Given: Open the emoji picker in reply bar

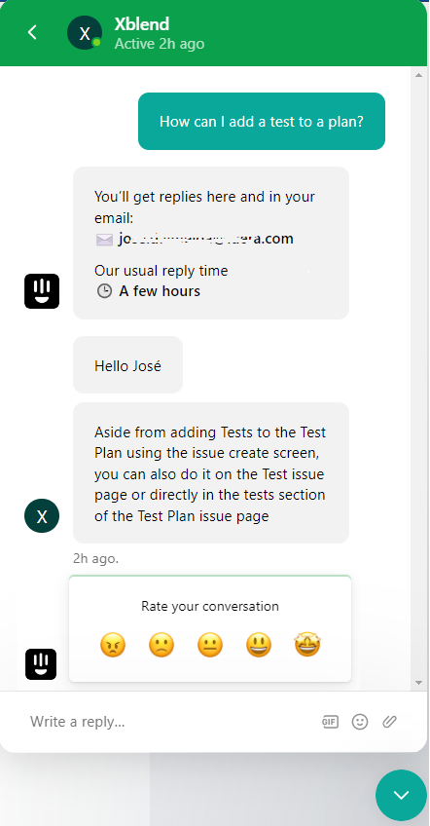Looking at the screenshot, I should [360, 722].
